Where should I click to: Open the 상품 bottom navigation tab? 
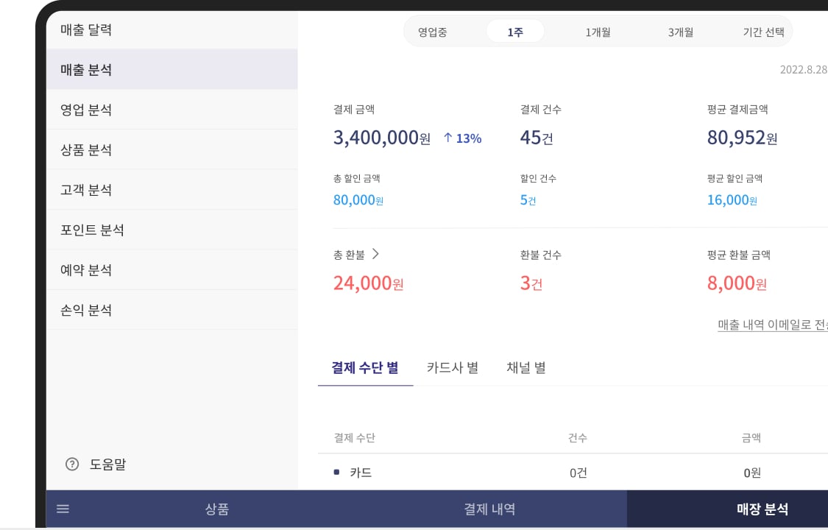point(217,509)
